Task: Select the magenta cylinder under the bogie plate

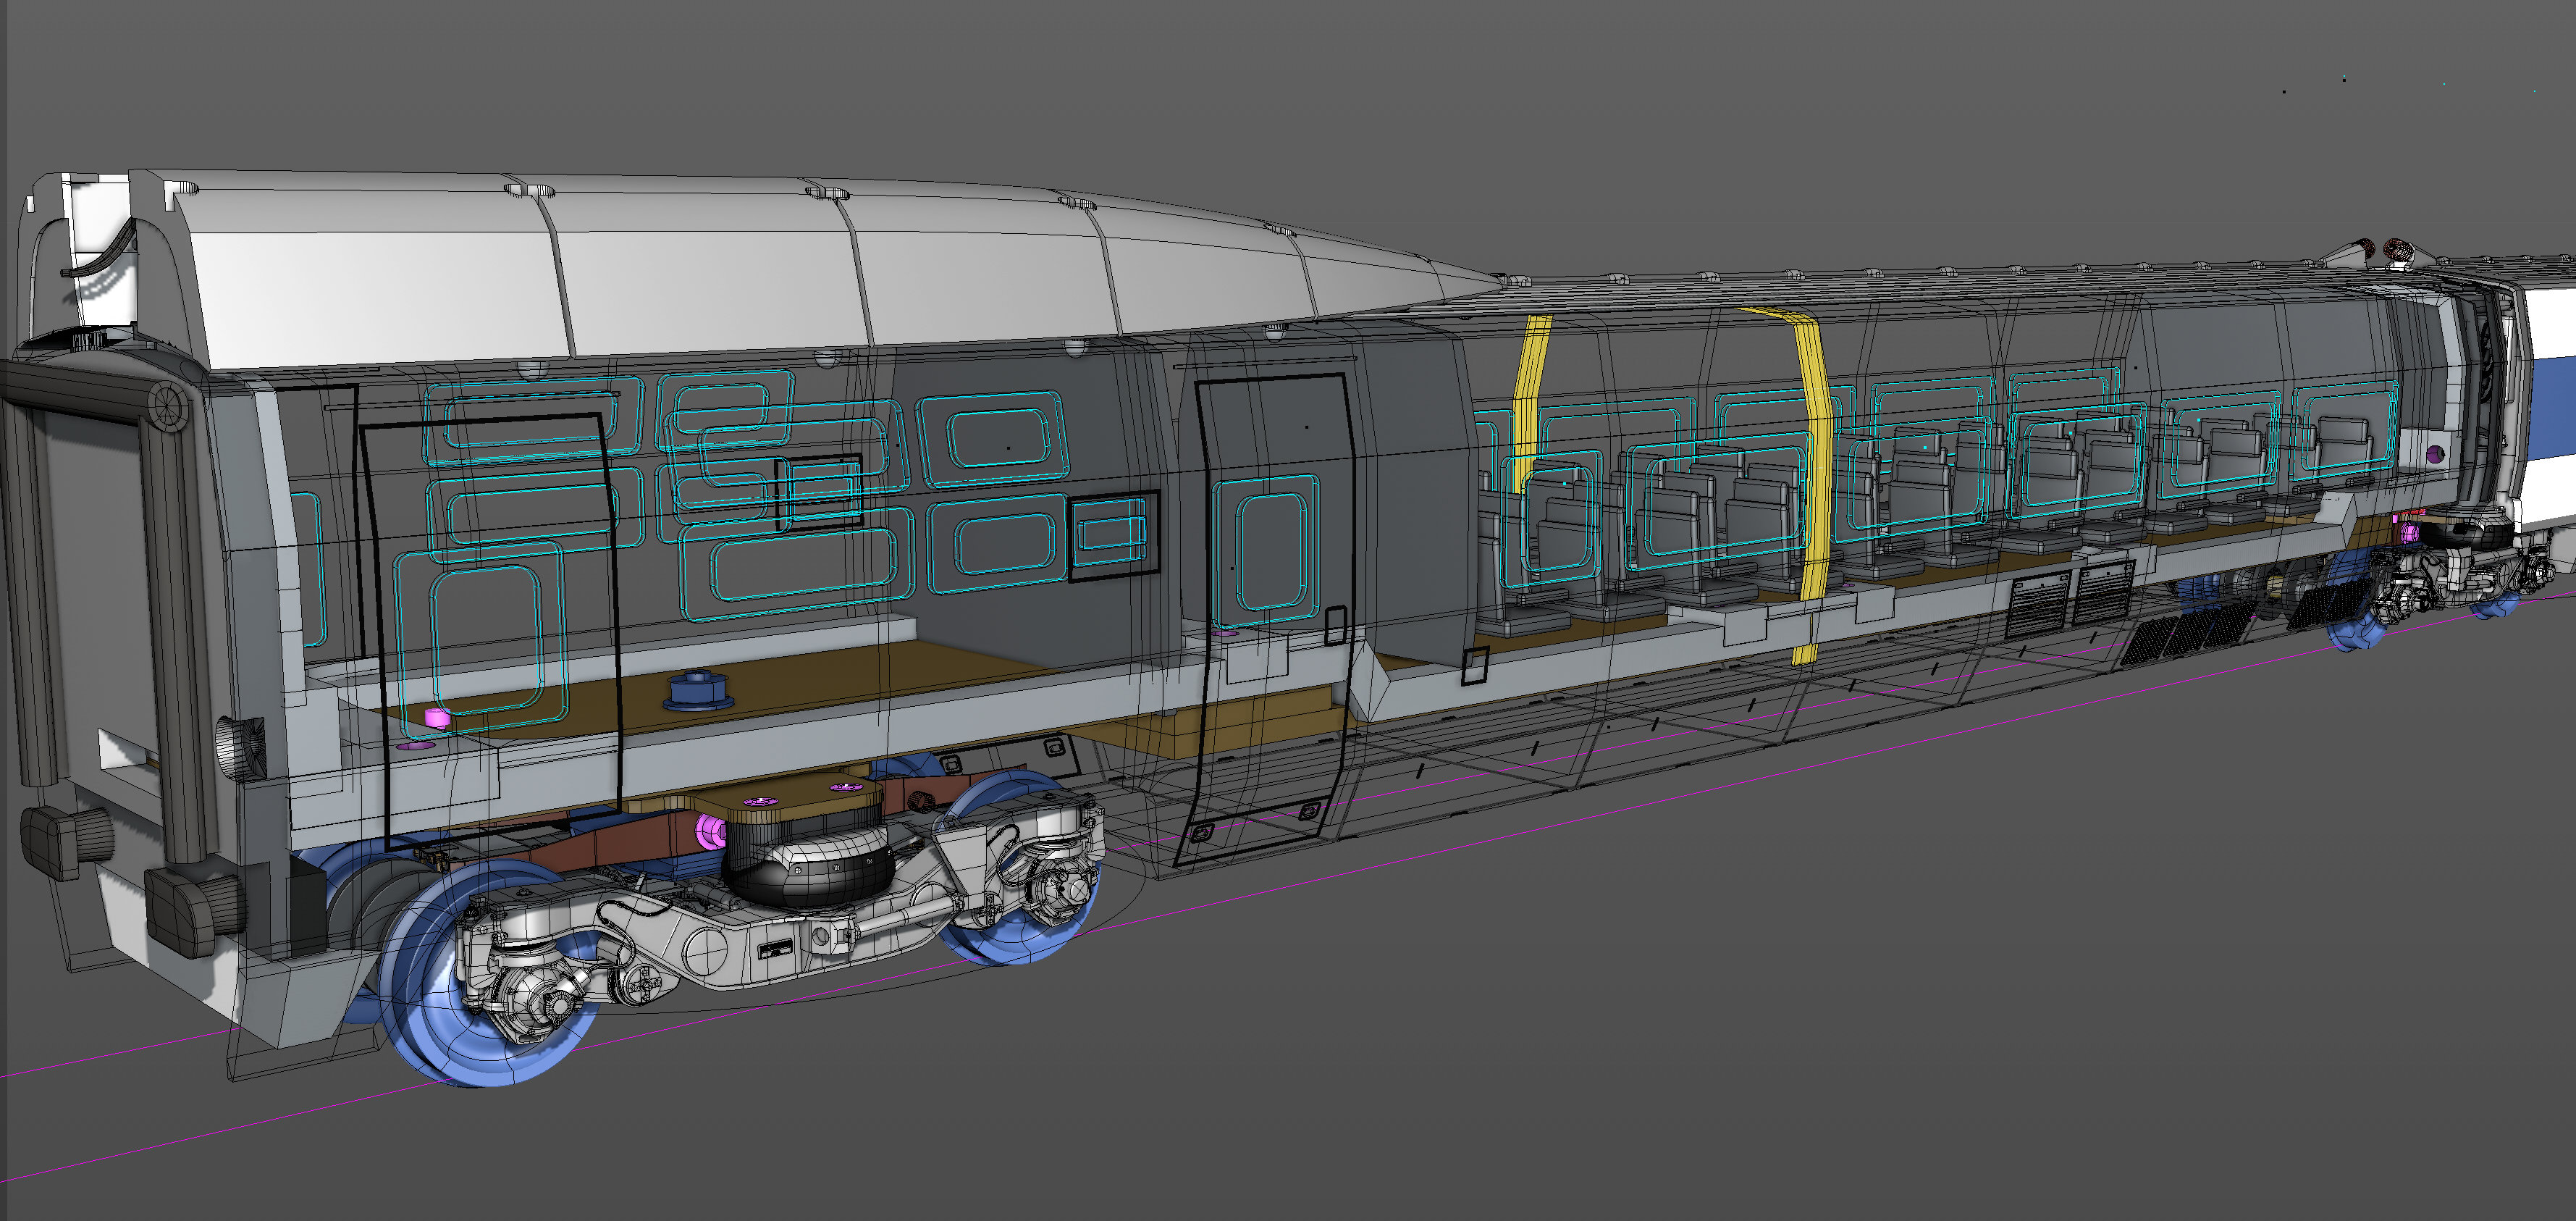Action: tap(711, 829)
